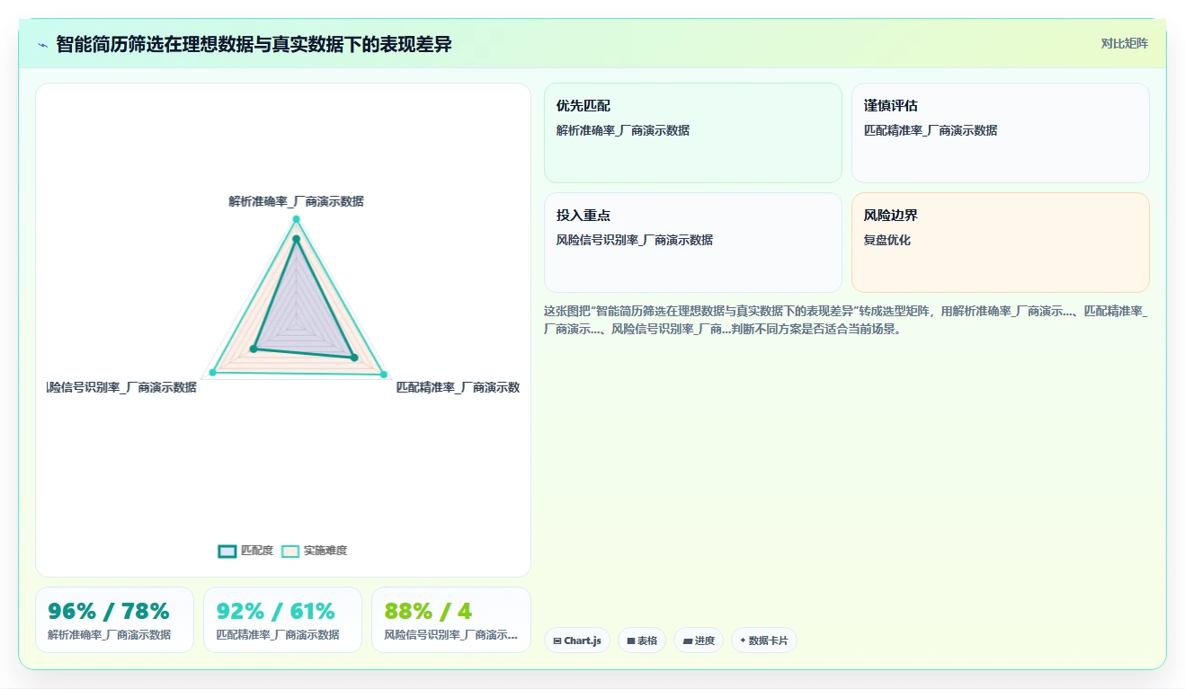Click the chart icon in Chart.js tag
Screen dimensions: 1185x689
557,641
